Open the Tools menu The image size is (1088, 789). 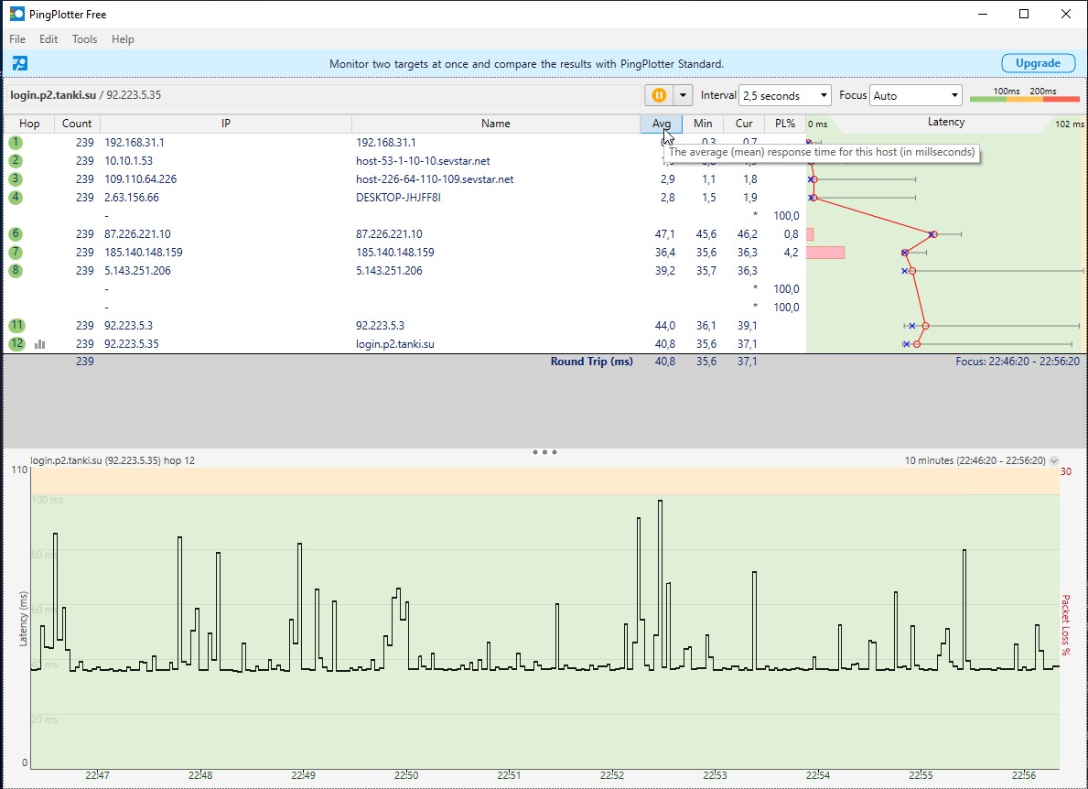[x=84, y=39]
